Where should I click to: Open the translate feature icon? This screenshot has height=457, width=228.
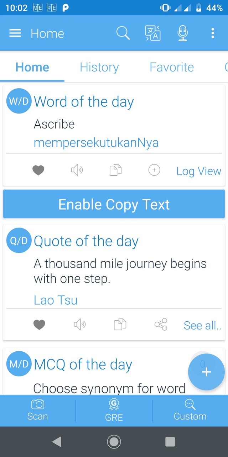pos(152,33)
